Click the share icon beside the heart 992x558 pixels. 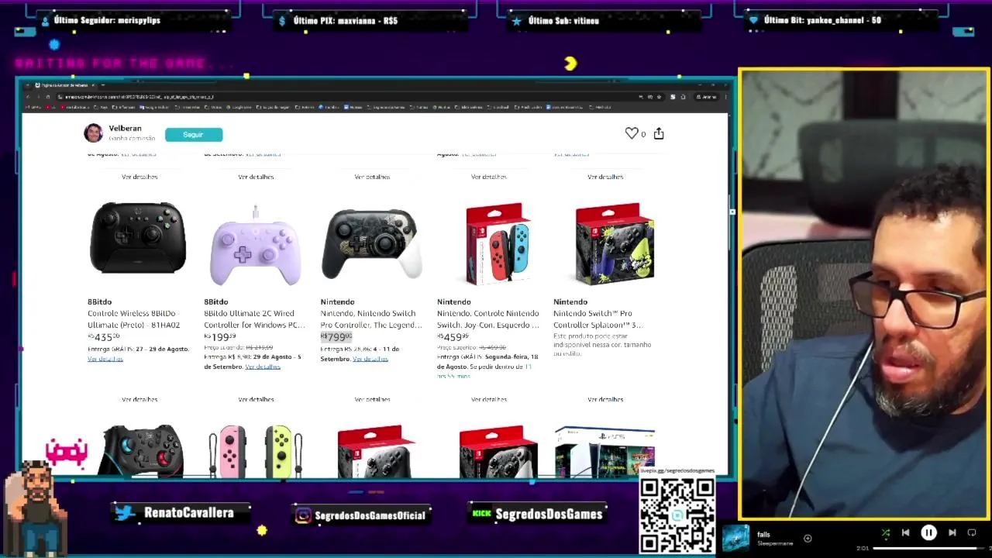tap(659, 133)
